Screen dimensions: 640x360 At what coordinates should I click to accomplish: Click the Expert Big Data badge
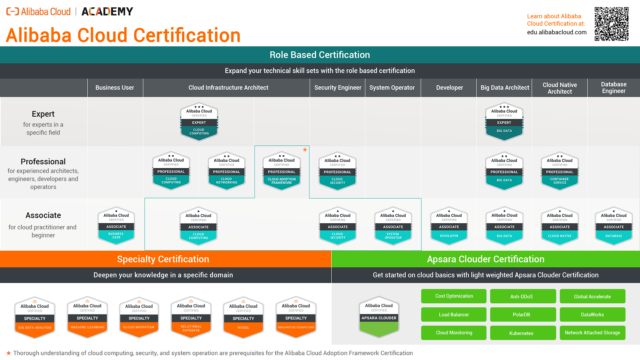click(x=504, y=122)
